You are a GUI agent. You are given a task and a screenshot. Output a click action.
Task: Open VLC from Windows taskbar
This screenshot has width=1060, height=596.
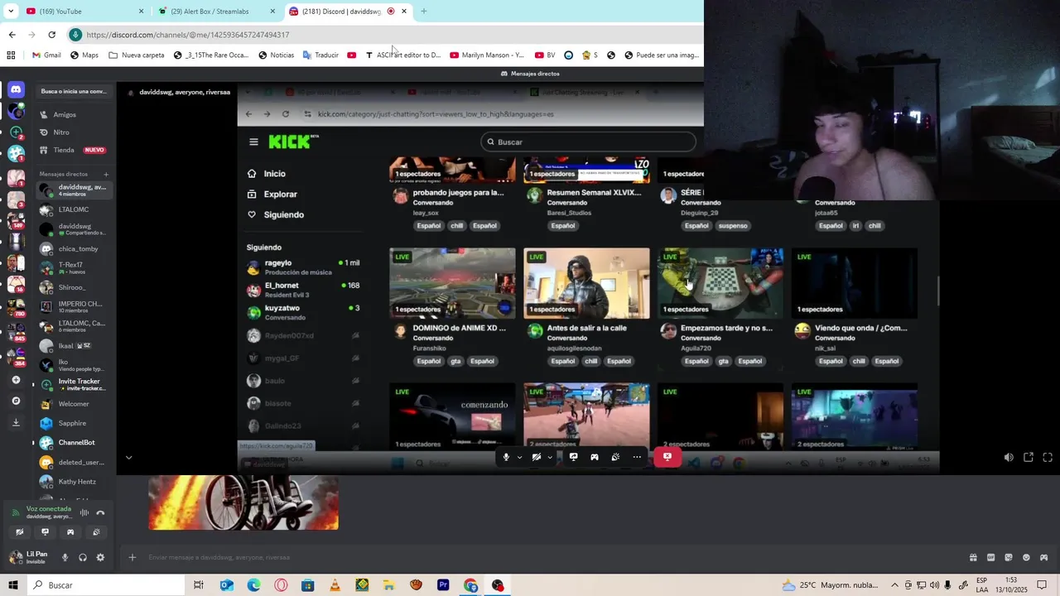click(x=335, y=585)
